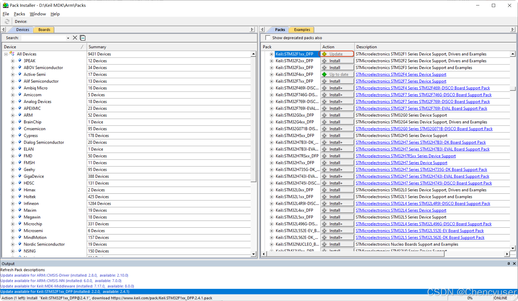Select the MDK-Middleware update message in Output

coord(67,286)
